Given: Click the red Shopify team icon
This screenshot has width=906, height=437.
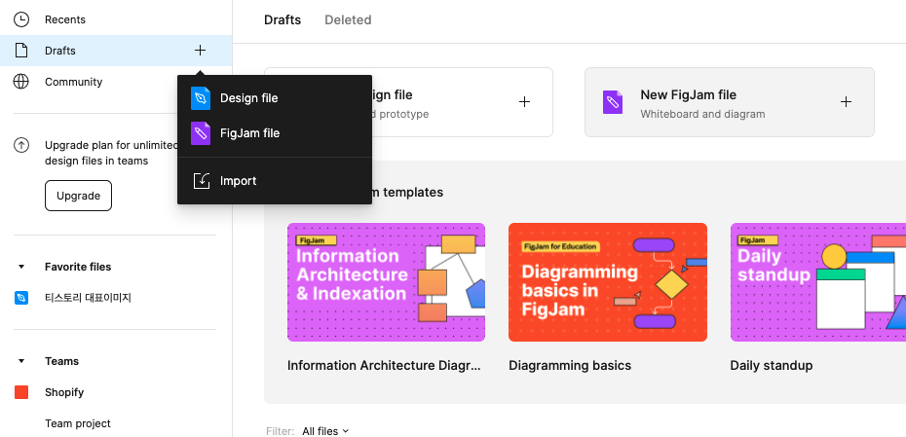Looking at the screenshot, I should (x=21, y=392).
